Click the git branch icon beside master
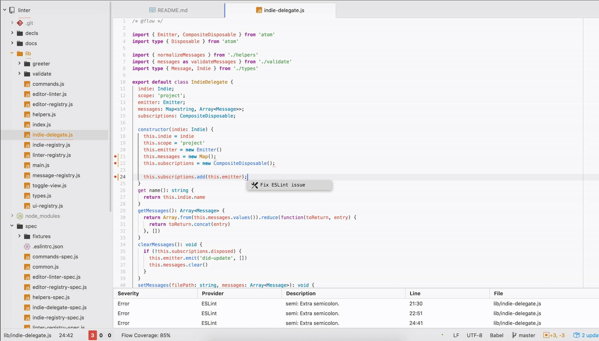 (514, 335)
